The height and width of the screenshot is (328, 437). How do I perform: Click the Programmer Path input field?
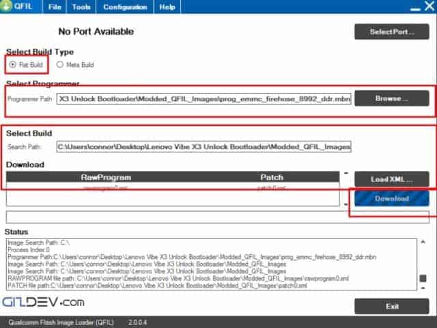pos(203,99)
